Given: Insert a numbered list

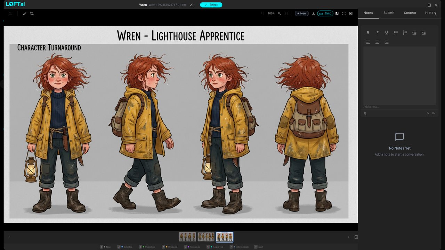Looking at the screenshot, I should pyautogui.click(x=405, y=33).
